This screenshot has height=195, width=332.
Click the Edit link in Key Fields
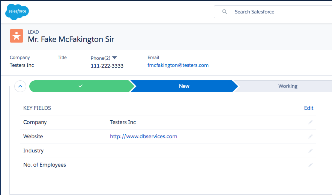click(308, 108)
